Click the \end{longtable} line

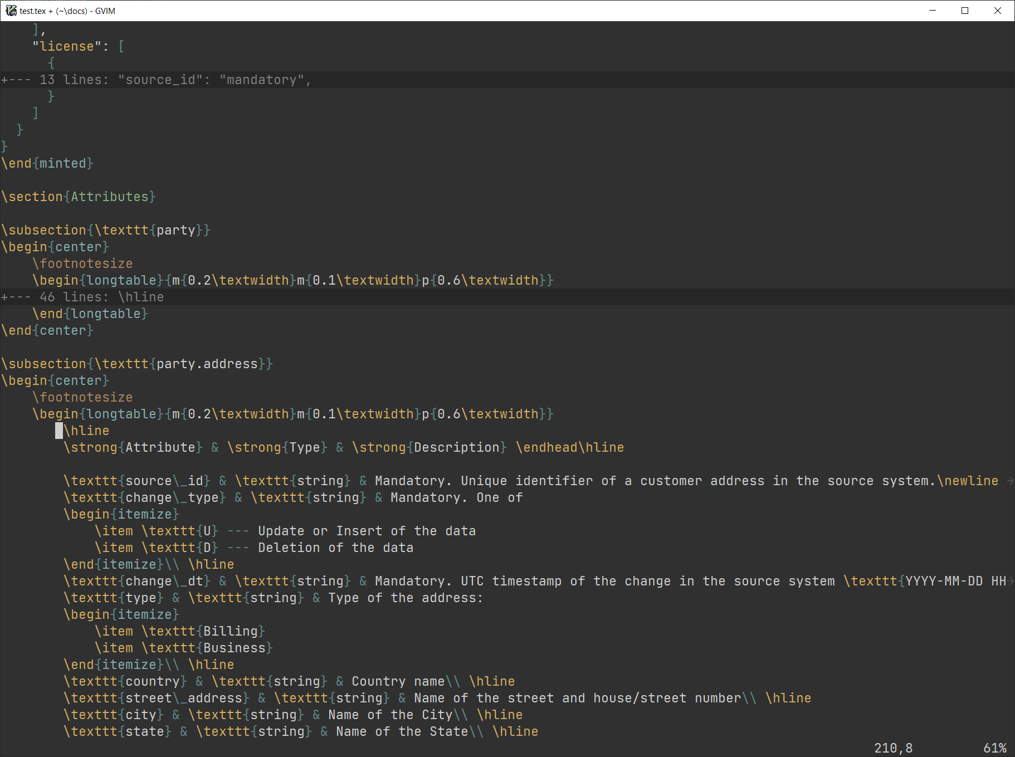(x=90, y=314)
